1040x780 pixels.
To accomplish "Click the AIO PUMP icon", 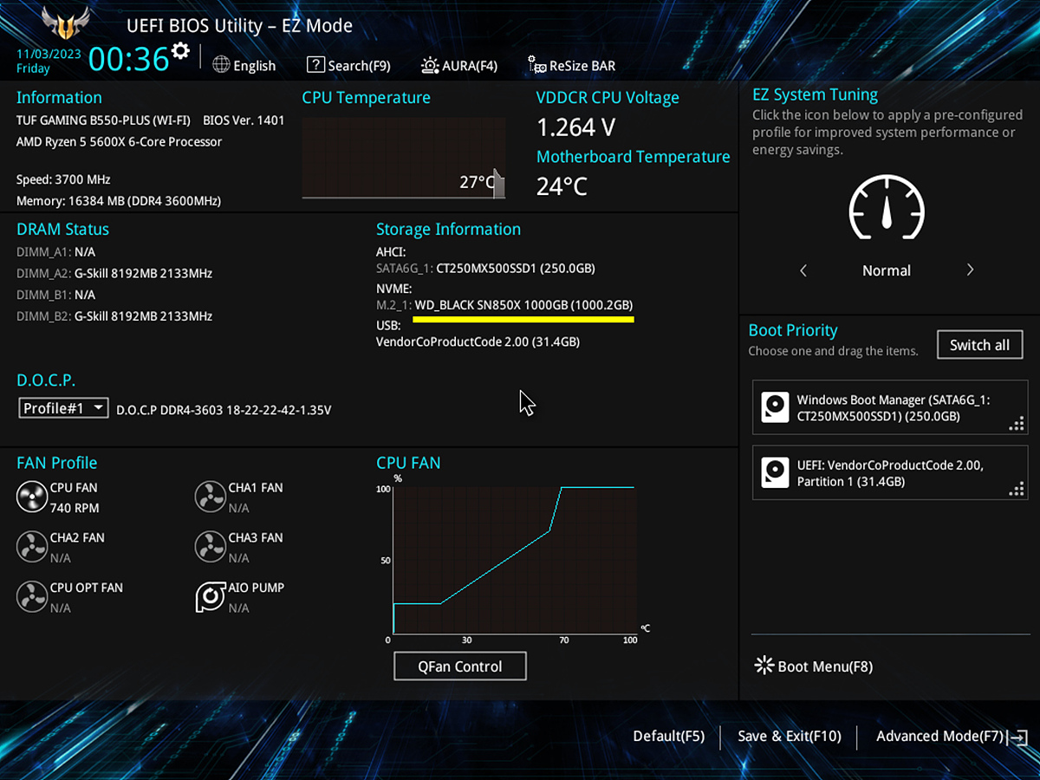I will pyautogui.click(x=211, y=597).
